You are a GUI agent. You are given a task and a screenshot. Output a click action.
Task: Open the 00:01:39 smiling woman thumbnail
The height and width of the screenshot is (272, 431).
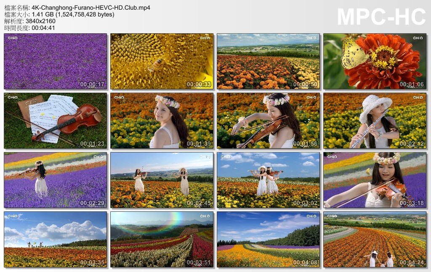click(162, 121)
